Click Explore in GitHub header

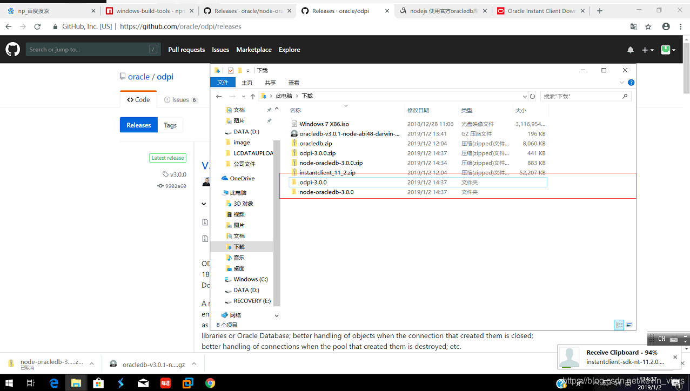tap(289, 50)
